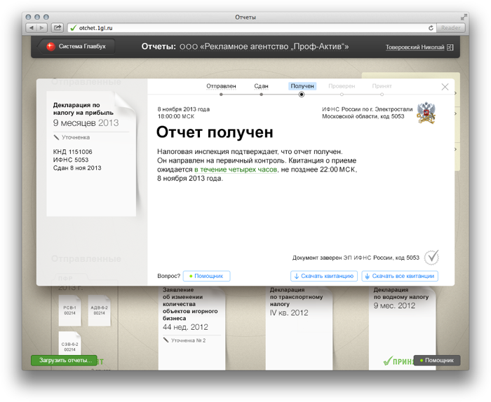Click the browser back arrow

tap(32, 28)
